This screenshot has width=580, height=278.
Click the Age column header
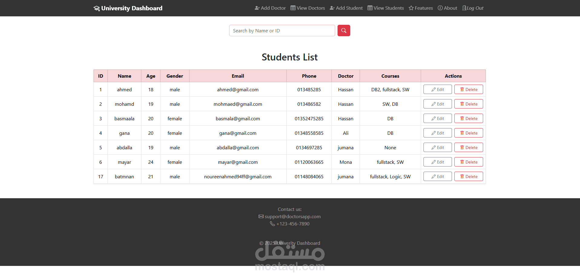coord(151,76)
